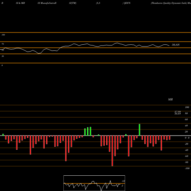Click the end of the white RSI line
Image resolution: width=191 pixels, height=191 pixels.
coord(169,45)
